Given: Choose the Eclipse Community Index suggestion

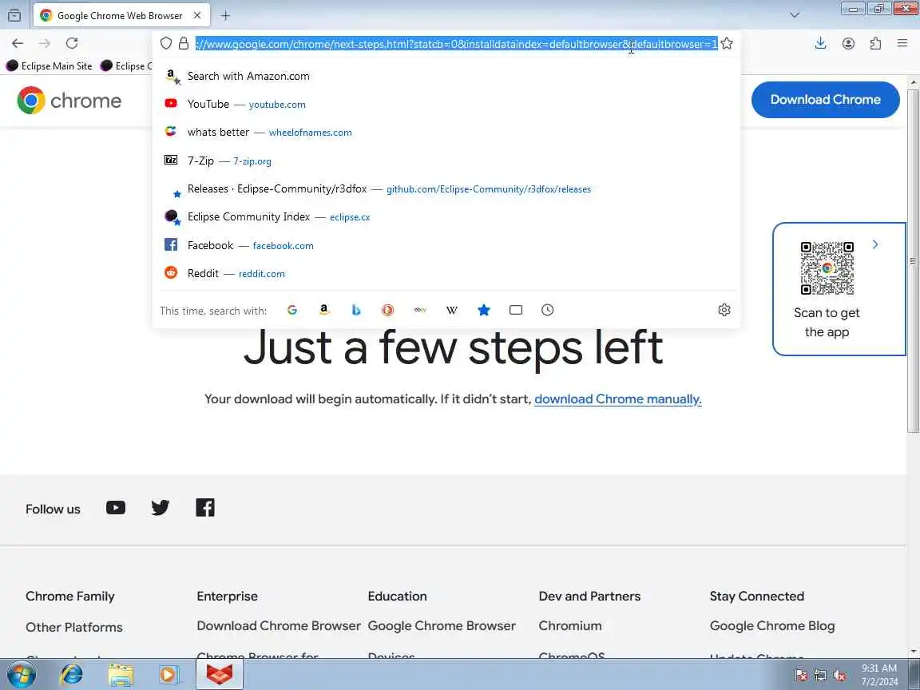Looking at the screenshot, I should tap(446, 217).
